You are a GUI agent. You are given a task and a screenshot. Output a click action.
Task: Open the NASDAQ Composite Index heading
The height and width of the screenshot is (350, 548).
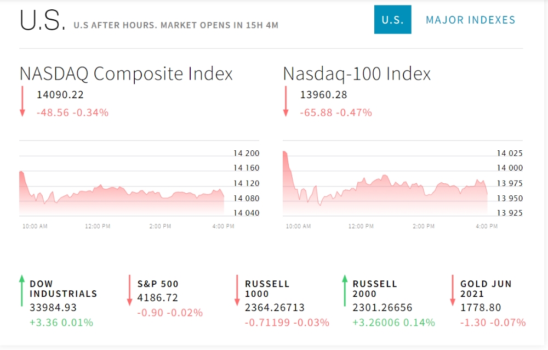click(126, 74)
